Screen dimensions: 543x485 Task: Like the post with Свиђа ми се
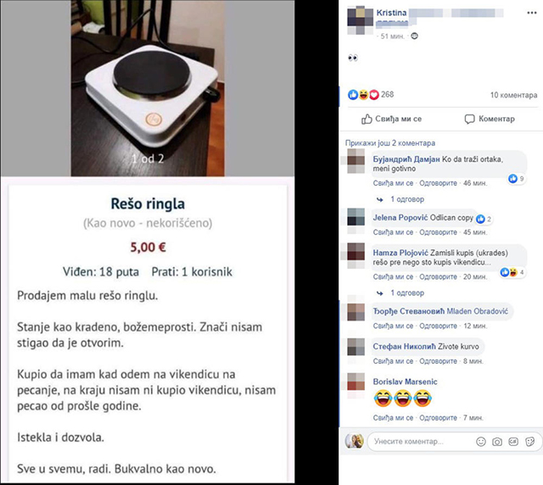[391, 119]
